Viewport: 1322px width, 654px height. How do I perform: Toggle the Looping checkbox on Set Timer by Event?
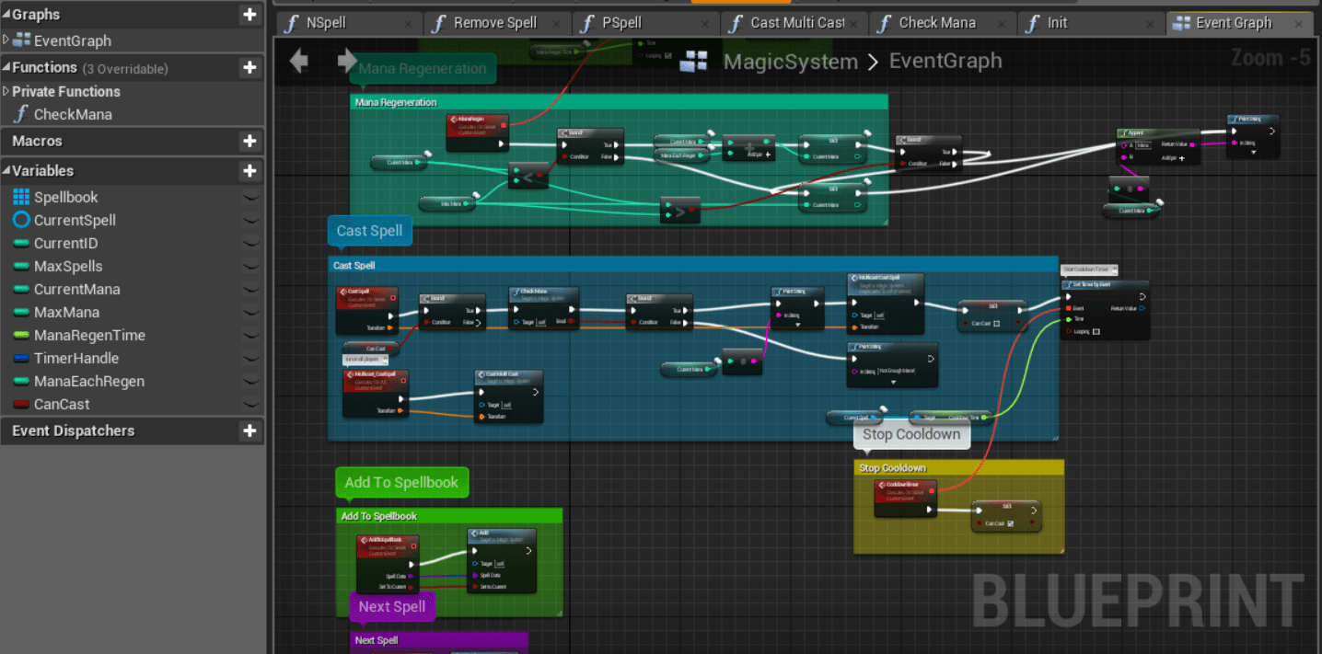click(x=1096, y=331)
